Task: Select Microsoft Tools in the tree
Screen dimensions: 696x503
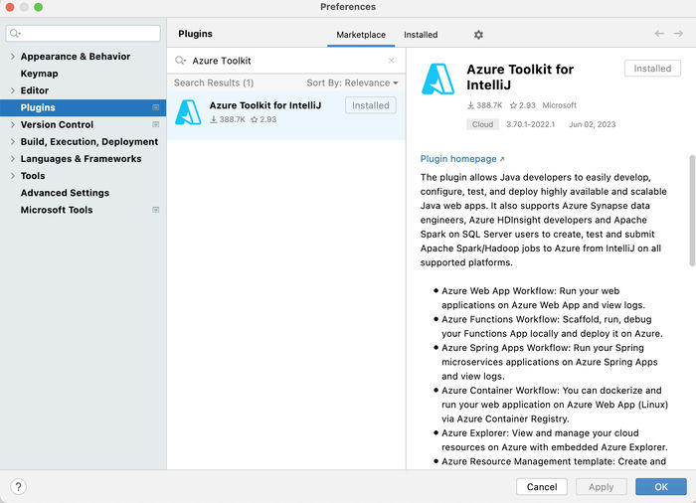Action: tap(57, 210)
